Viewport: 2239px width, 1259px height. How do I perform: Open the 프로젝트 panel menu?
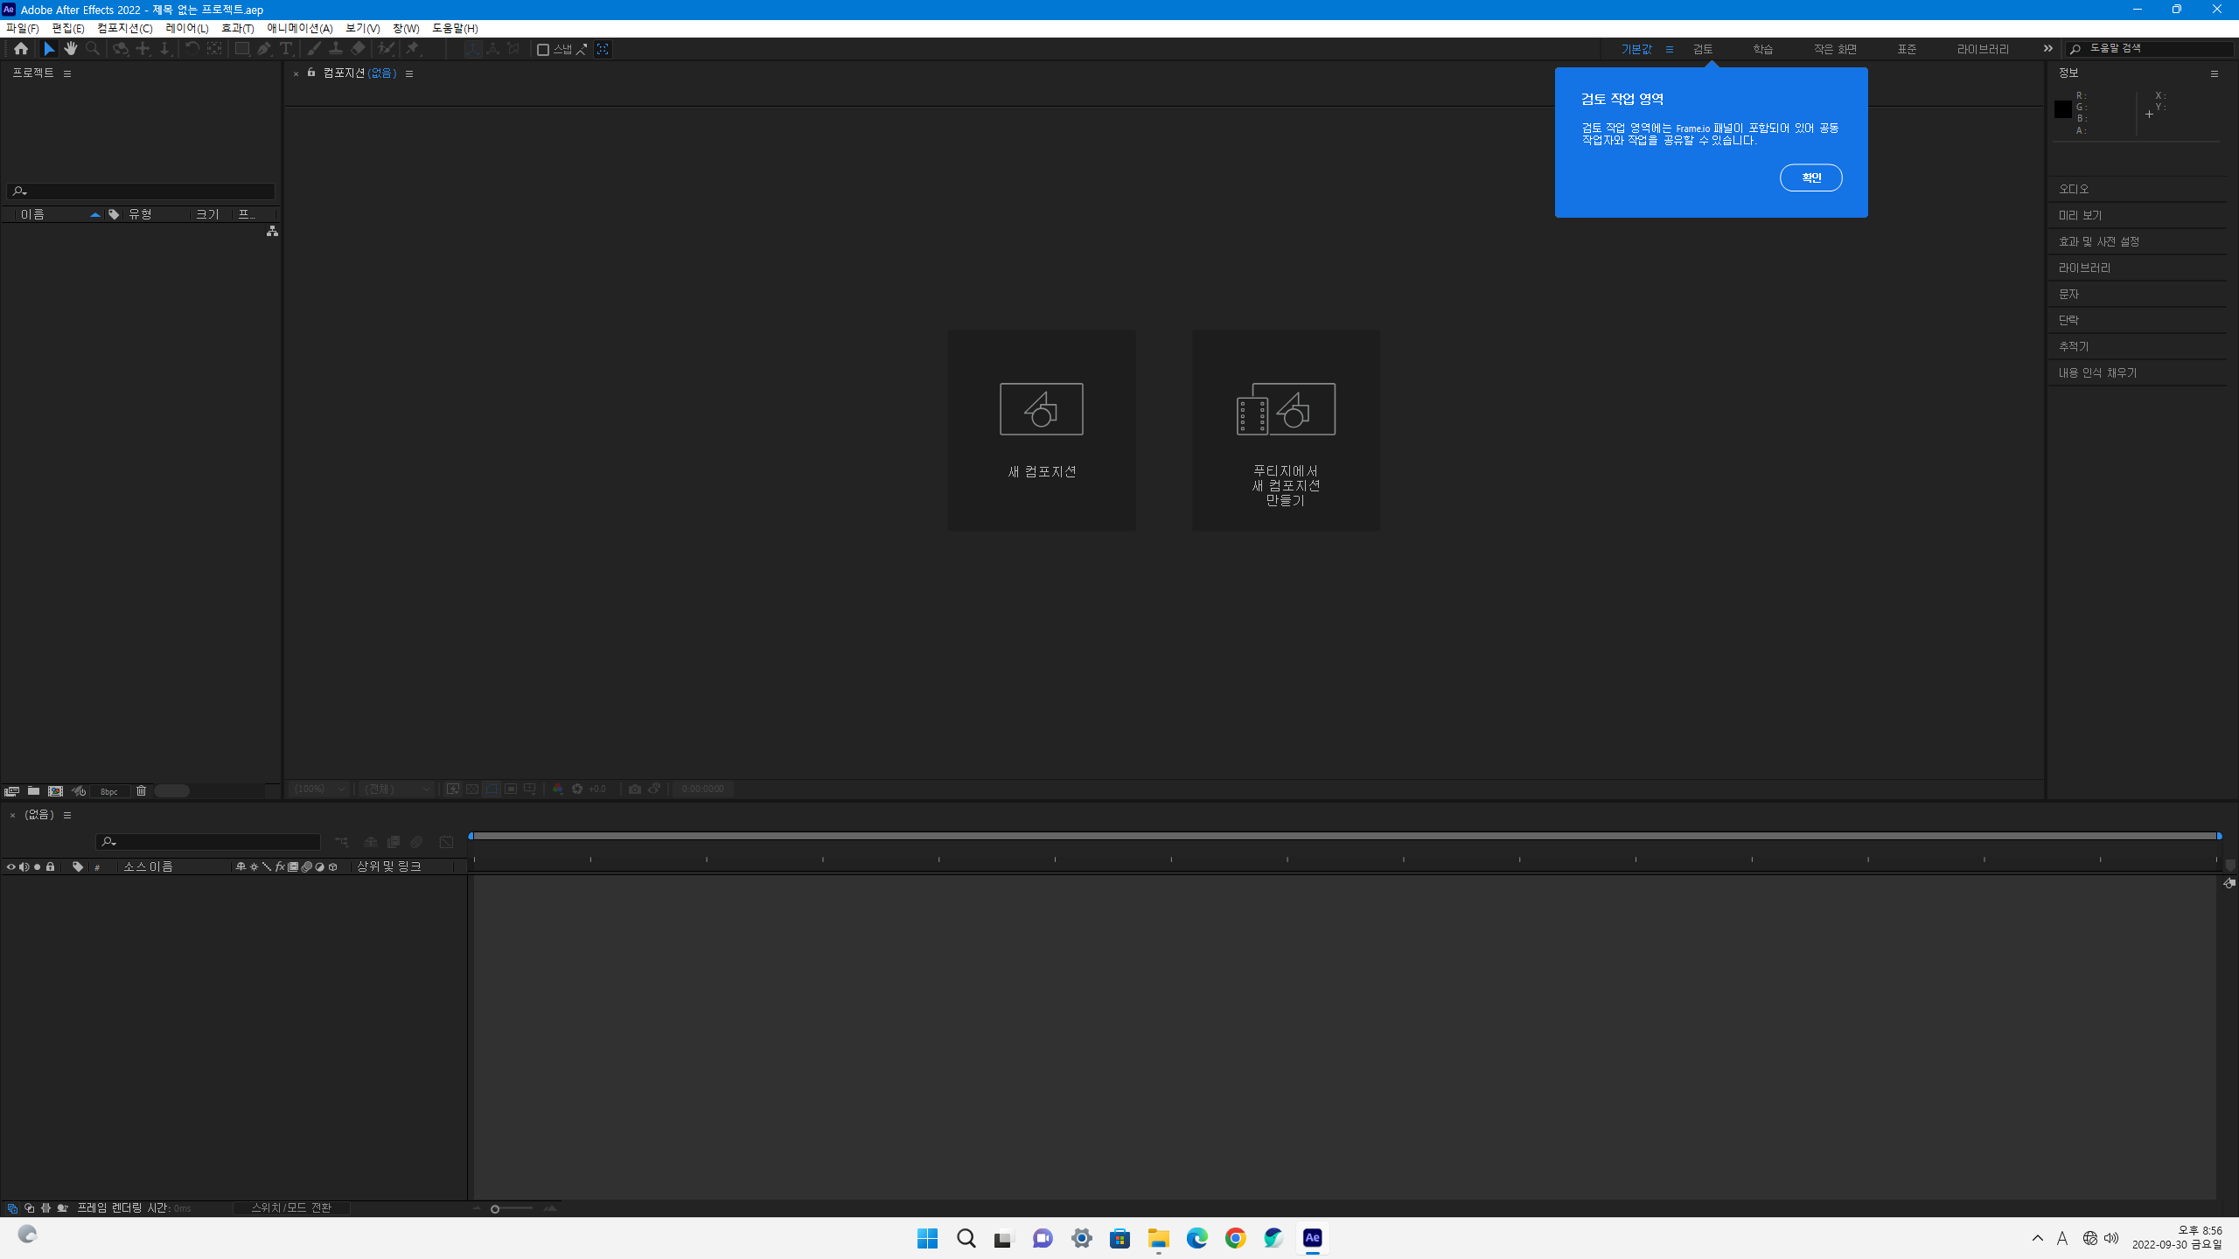pyautogui.click(x=67, y=73)
